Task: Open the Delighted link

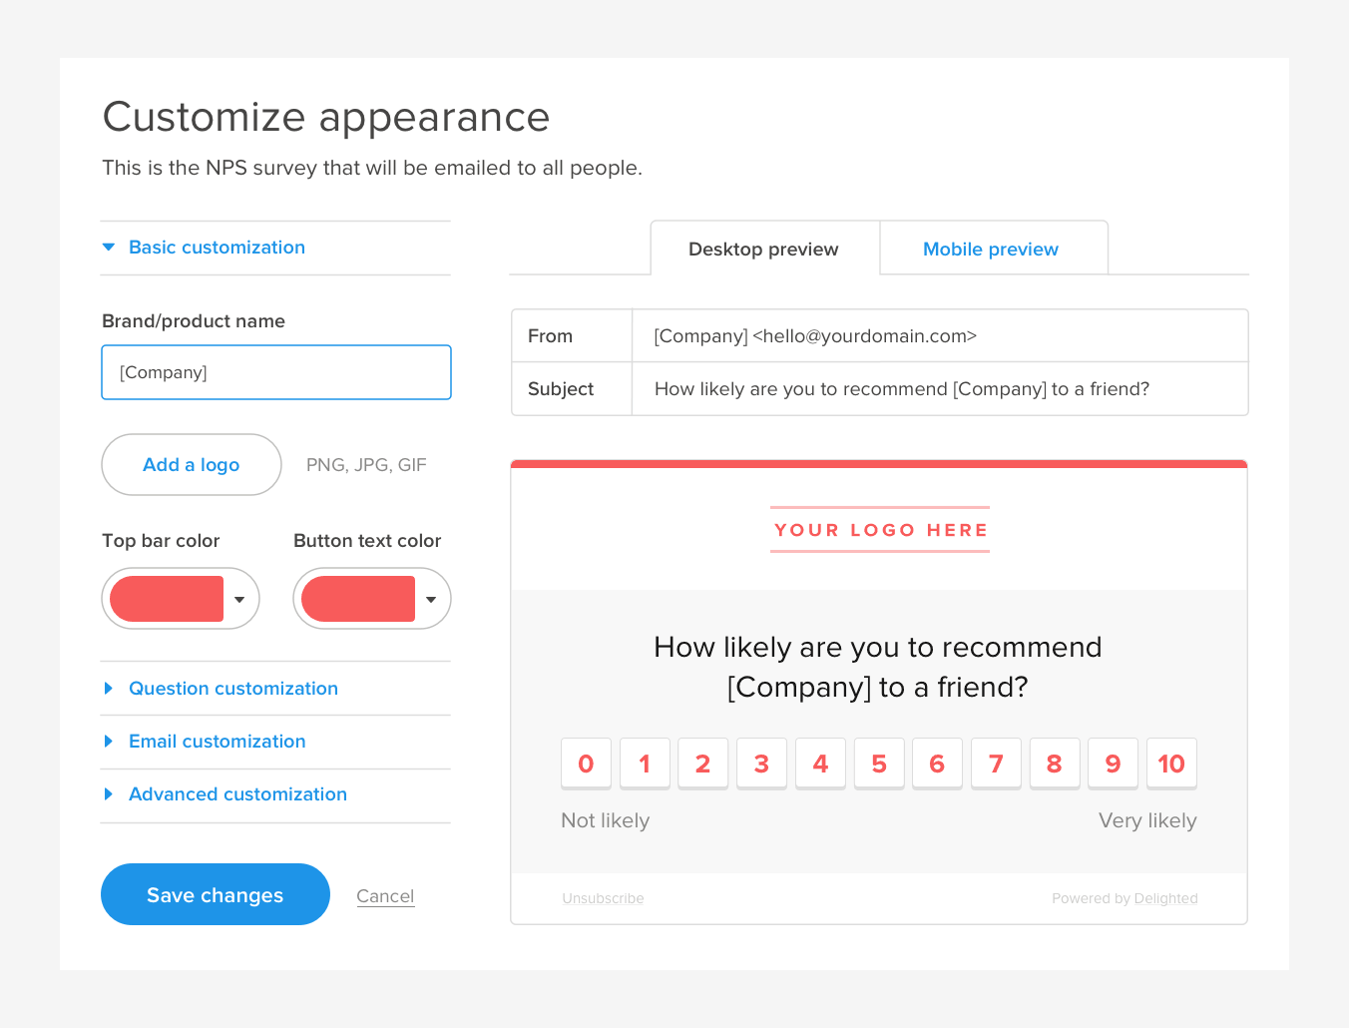Action: [x=1165, y=897]
